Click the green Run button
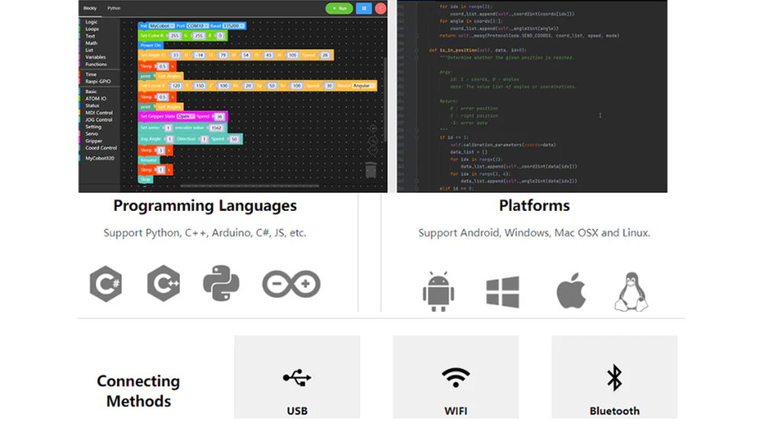The image size is (764, 431). coord(339,8)
